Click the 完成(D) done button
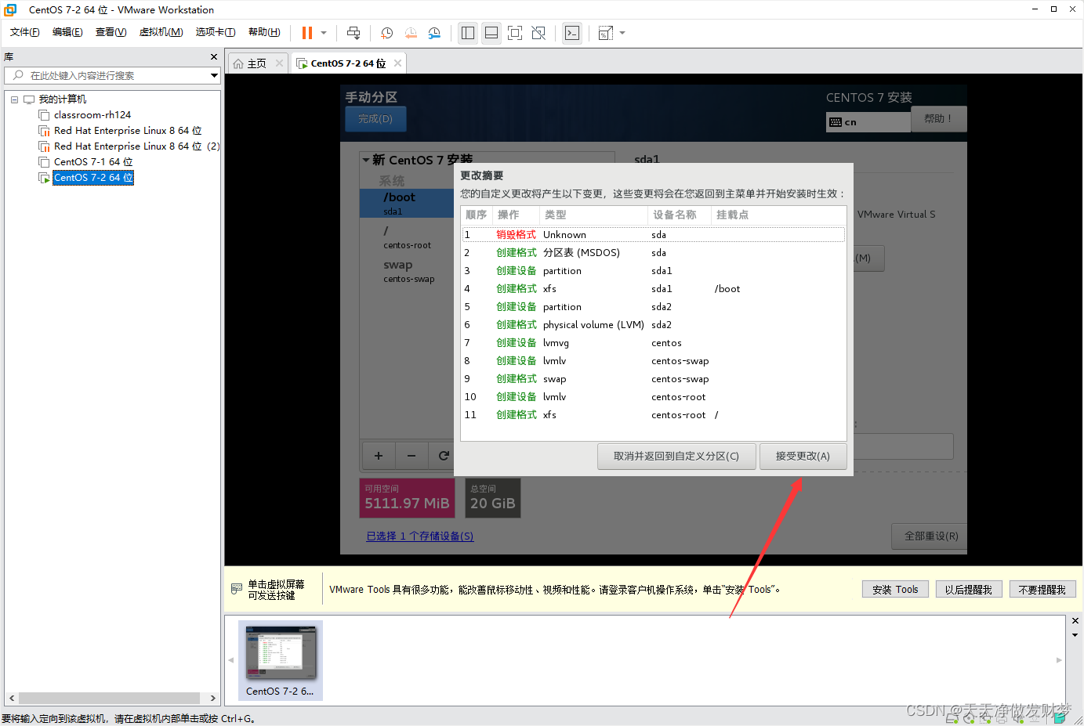The image size is (1084, 726). pos(375,119)
